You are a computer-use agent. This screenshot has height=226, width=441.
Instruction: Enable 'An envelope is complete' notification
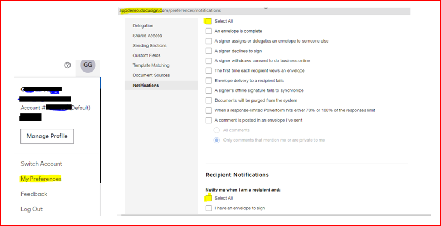(208, 31)
